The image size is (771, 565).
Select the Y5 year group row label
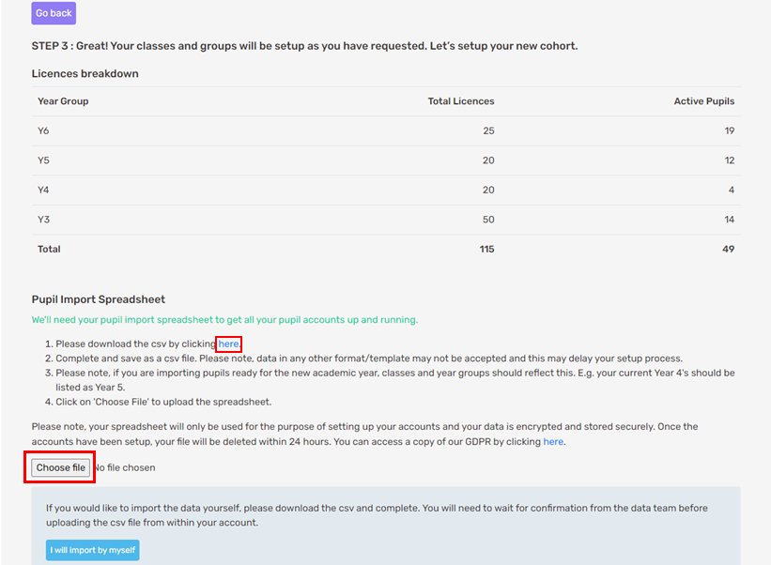pyautogui.click(x=43, y=160)
